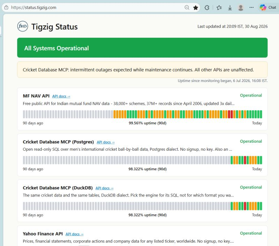The width and height of the screenshot is (279, 246).
Task: Open the browser three-dot settings menu
Action: [x=251, y=7]
